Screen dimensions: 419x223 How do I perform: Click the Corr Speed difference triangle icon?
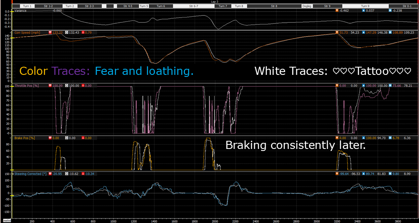coord(83,32)
